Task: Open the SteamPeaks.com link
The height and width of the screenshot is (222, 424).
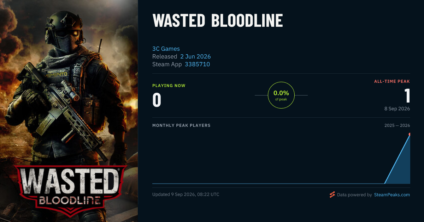Action: click(392, 195)
